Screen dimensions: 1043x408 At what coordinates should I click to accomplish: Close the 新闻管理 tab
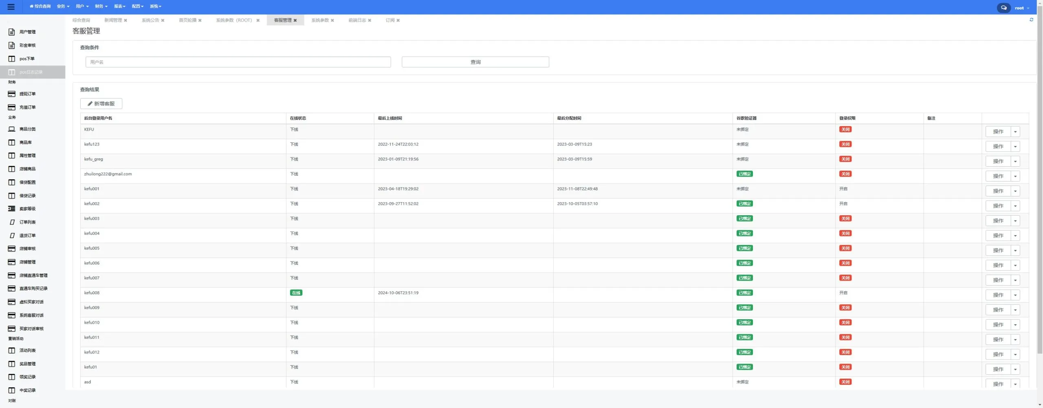pyautogui.click(x=125, y=20)
